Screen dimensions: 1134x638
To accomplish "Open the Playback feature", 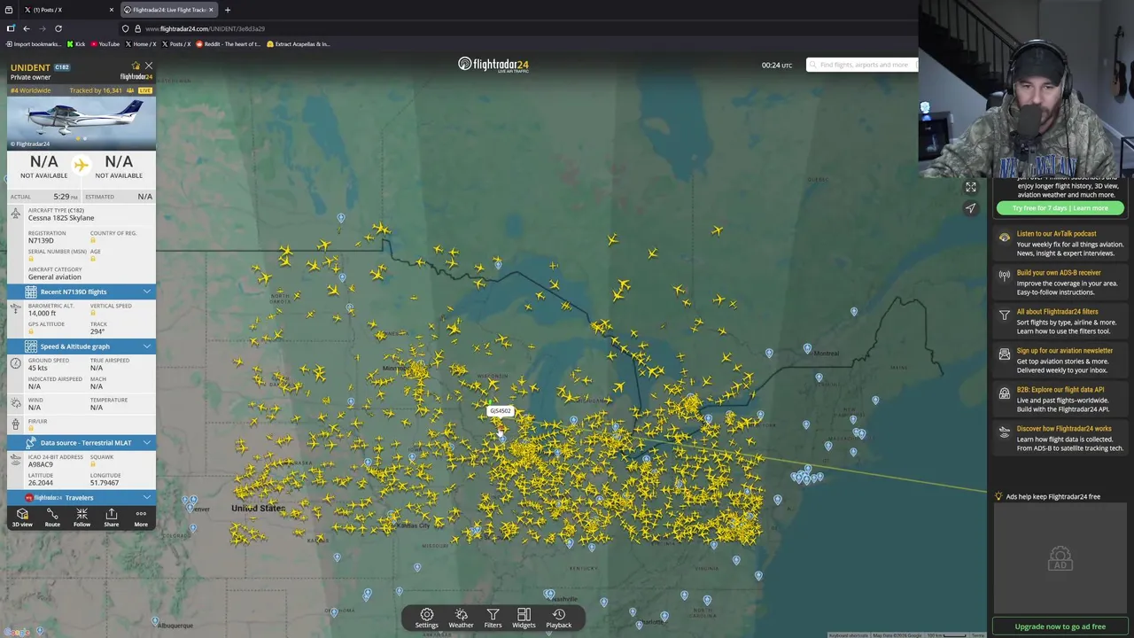I will click(x=558, y=618).
